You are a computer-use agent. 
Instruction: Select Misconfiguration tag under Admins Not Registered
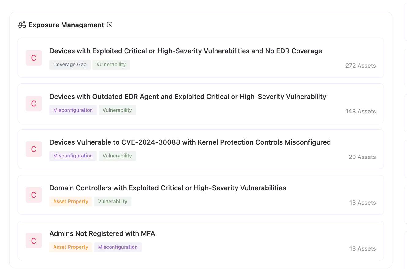pos(118,247)
